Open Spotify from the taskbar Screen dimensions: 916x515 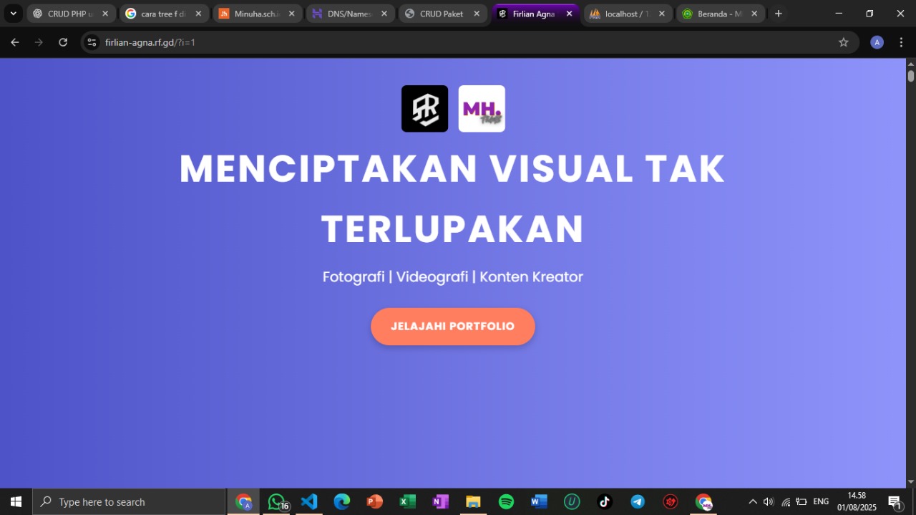[506, 501]
